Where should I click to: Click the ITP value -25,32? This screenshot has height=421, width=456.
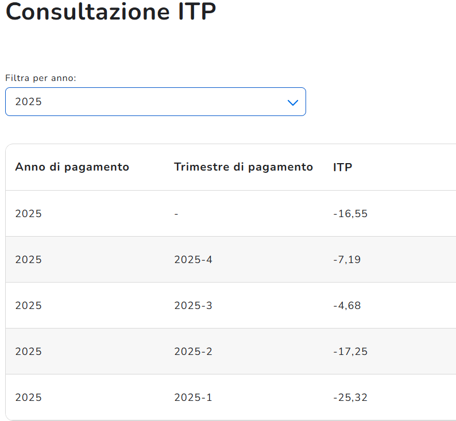tap(350, 397)
